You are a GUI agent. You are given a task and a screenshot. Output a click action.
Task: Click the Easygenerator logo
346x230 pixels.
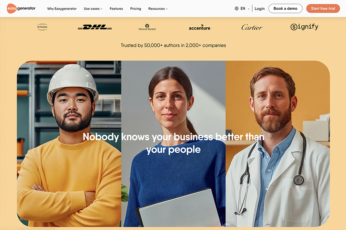(x=21, y=9)
